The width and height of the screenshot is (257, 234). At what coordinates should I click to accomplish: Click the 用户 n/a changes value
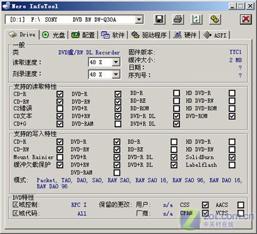(x=168, y=205)
